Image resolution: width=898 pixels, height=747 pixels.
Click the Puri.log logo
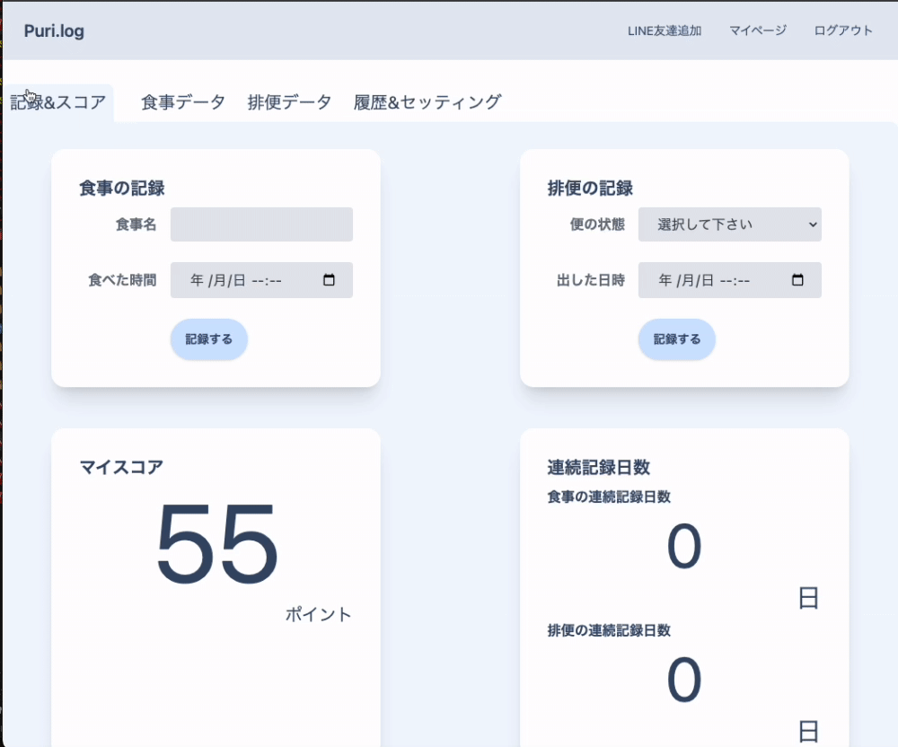click(54, 31)
